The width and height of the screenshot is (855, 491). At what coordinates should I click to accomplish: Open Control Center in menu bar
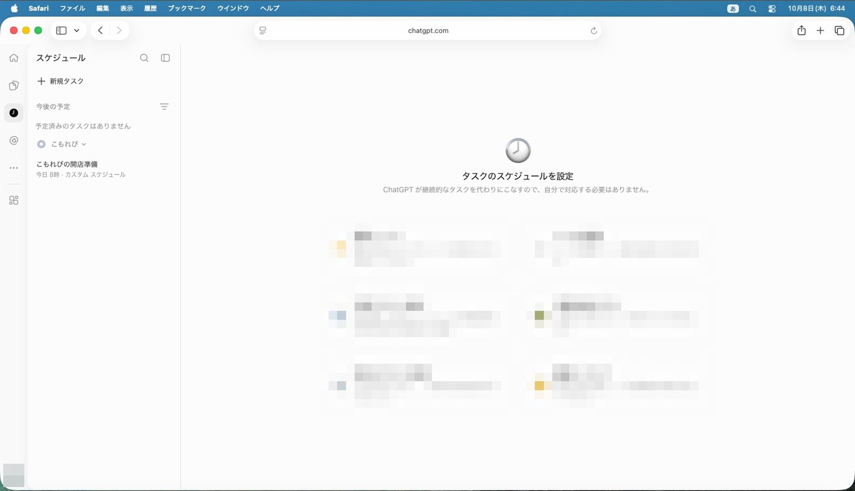pos(772,9)
